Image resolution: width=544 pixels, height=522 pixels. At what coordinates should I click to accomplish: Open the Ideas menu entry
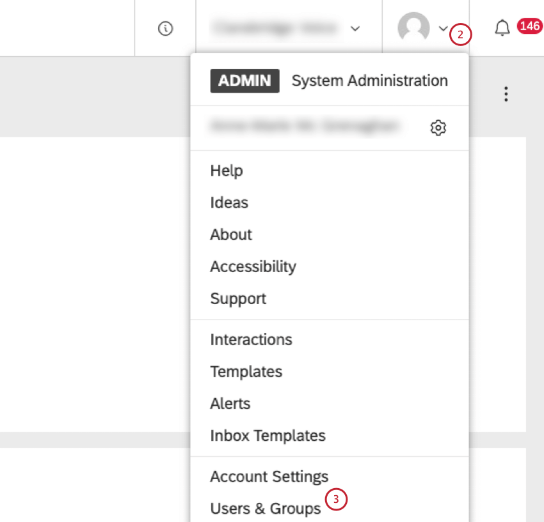228,203
